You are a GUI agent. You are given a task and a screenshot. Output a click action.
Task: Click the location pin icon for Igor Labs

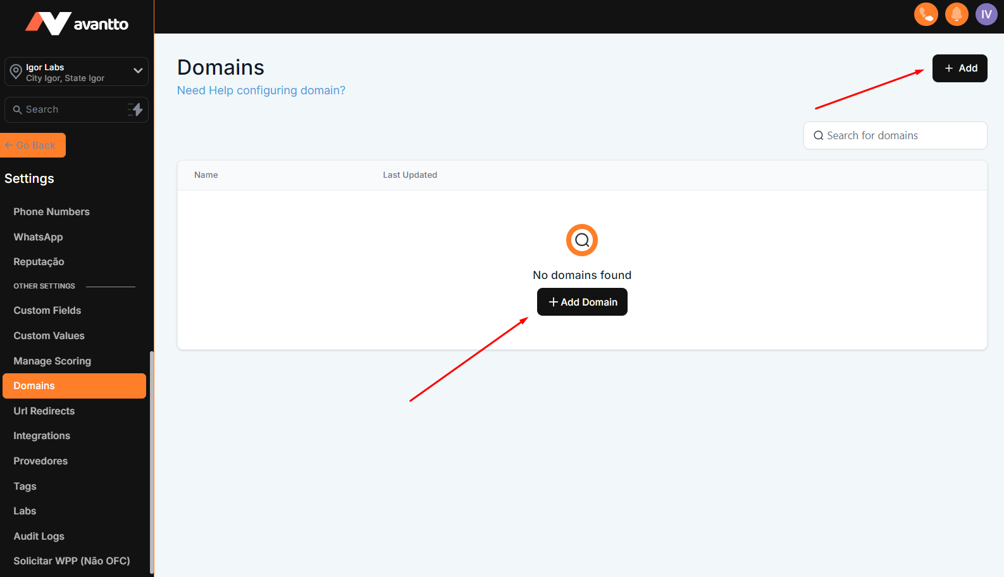click(16, 72)
